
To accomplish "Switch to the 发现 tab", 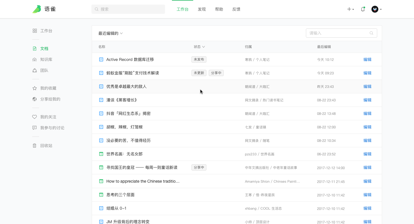I will (202, 9).
